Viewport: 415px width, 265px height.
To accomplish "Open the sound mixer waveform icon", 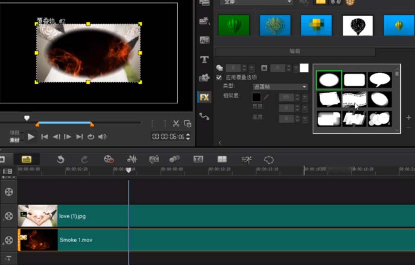I will tap(132, 159).
